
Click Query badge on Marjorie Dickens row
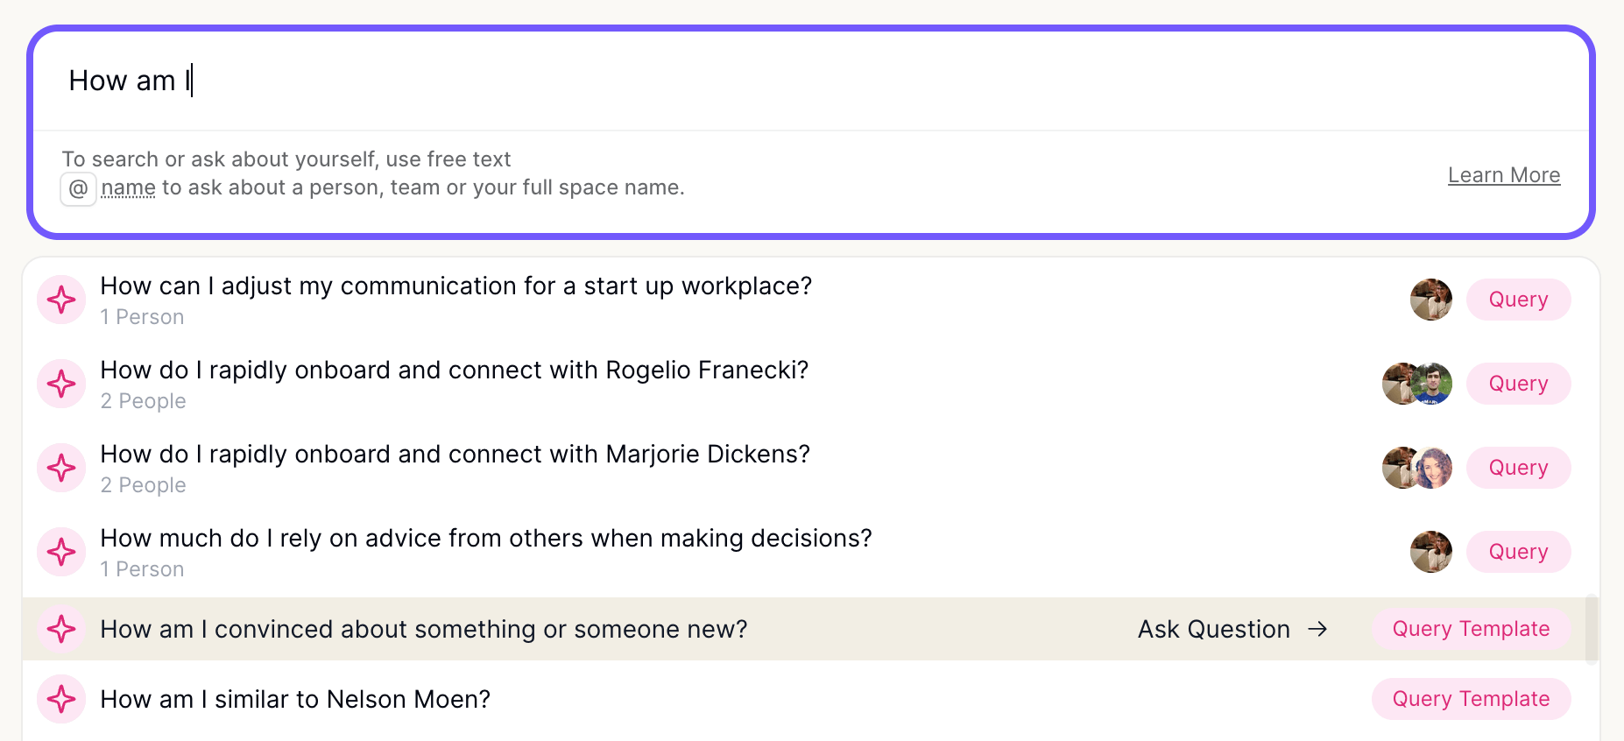tap(1518, 468)
